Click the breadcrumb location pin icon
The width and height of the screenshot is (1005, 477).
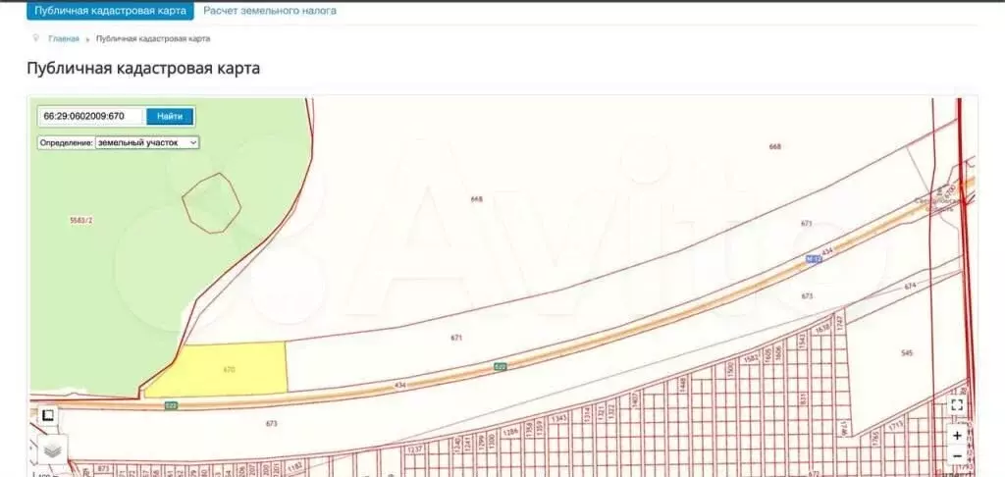click(x=36, y=38)
